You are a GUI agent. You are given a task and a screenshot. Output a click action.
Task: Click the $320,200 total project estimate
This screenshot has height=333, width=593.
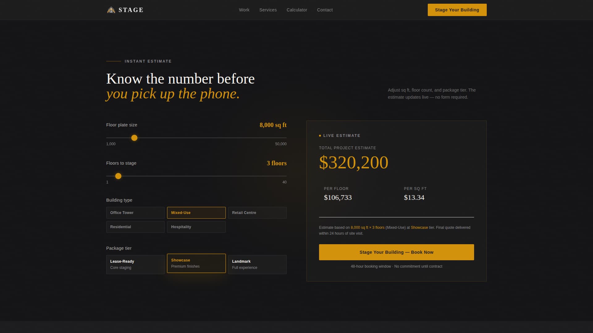(x=354, y=162)
